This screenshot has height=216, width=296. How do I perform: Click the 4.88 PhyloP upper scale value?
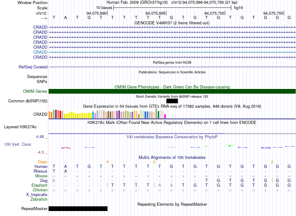40,136
